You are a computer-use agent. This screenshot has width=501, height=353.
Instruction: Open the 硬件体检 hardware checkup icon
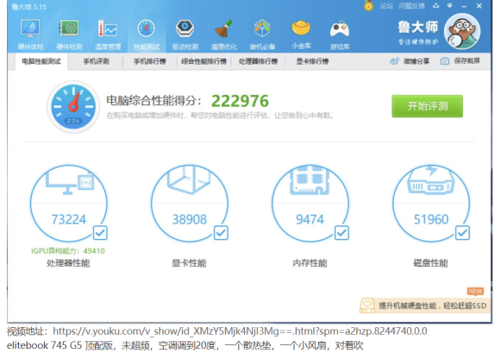(x=30, y=35)
